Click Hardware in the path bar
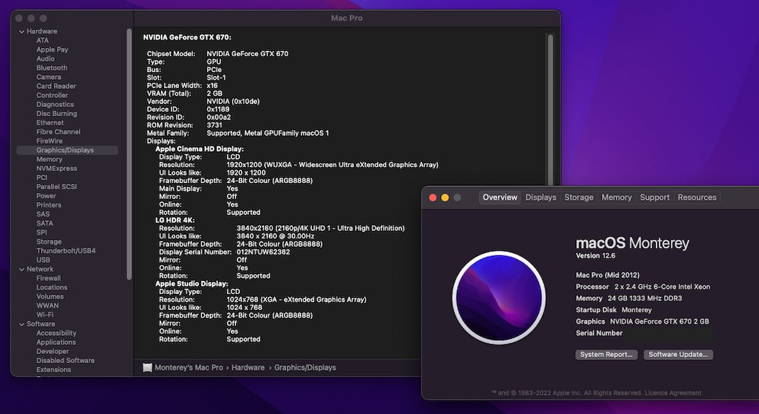Image resolution: width=759 pixels, height=414 pixels. pos(248,368)
